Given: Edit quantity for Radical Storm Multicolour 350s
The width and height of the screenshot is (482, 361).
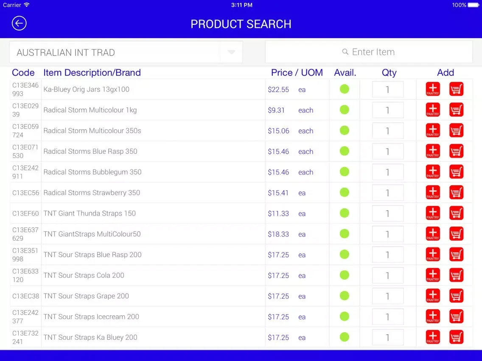Looking at the screenshot, I should (x=388, y=131).
